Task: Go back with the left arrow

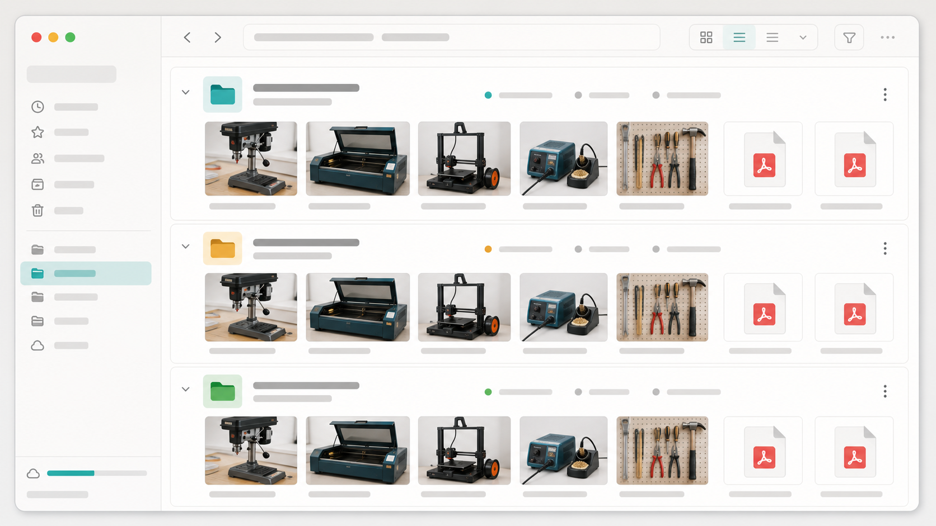Action: pos(188,37)
